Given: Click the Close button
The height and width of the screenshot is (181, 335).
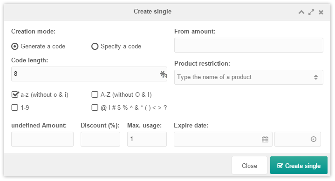Looking at the screenshot, I should (x=249, y=166).
